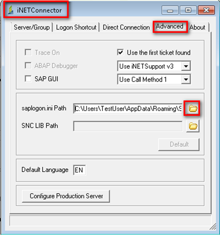
Task: Switch to the Server/Group tab
Action: tap(32, 28)
